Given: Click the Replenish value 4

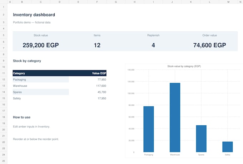Looking at the screenshot, I should (153, 45).
